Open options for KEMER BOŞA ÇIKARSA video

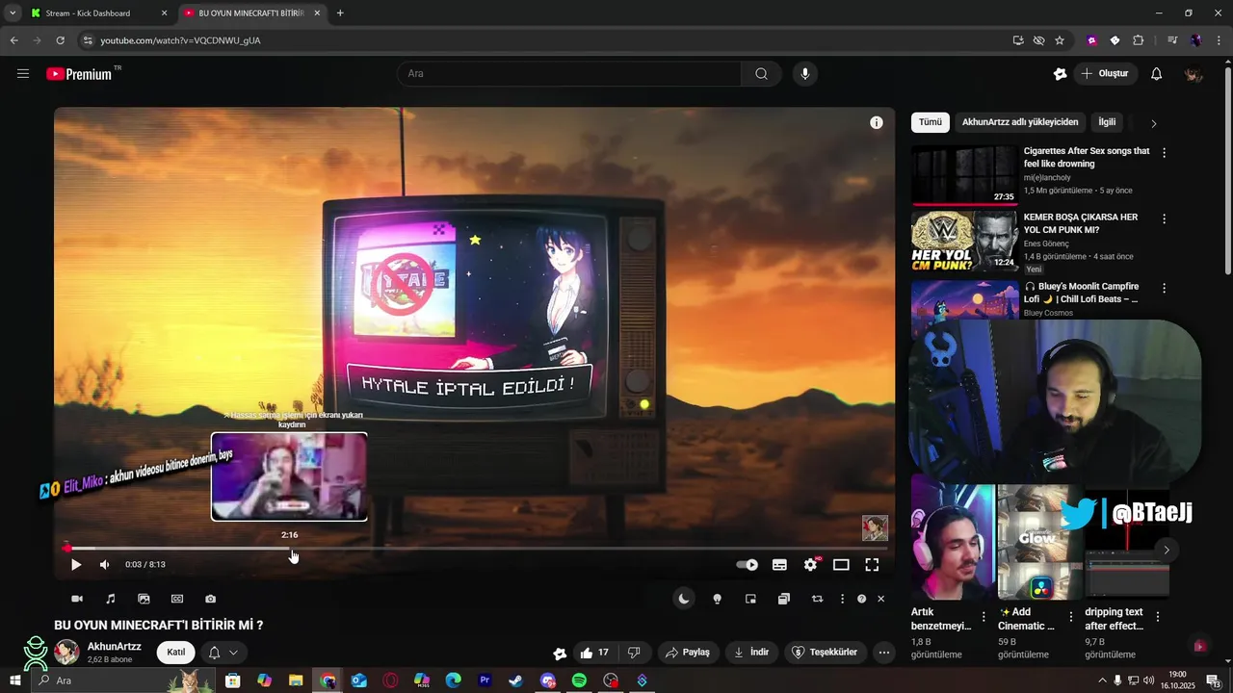tap(1164, 218)
